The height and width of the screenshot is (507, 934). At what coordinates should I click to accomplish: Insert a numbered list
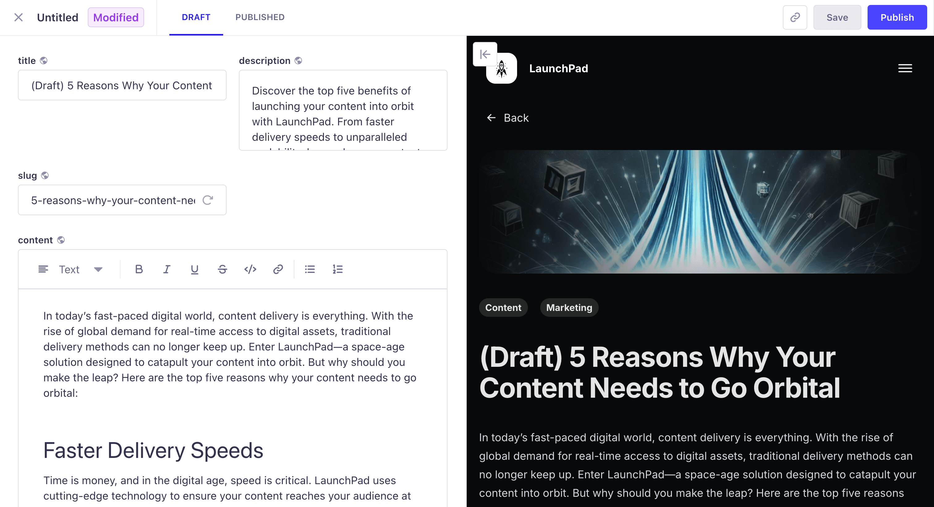click(x=338, y=270)
